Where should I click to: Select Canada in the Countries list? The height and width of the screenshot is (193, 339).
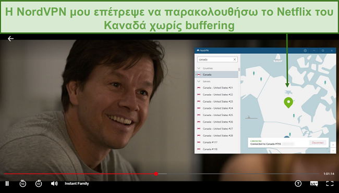click(216, 74)
